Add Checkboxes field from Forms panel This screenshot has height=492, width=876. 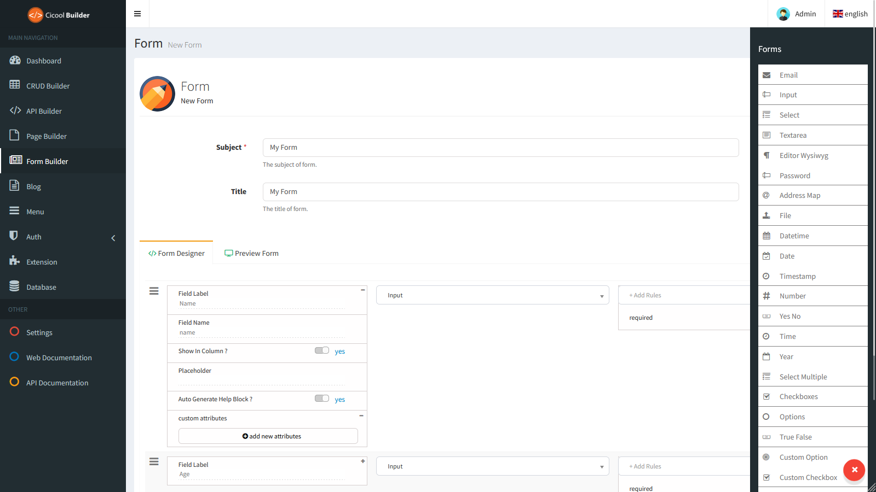[x=813, y=396]
